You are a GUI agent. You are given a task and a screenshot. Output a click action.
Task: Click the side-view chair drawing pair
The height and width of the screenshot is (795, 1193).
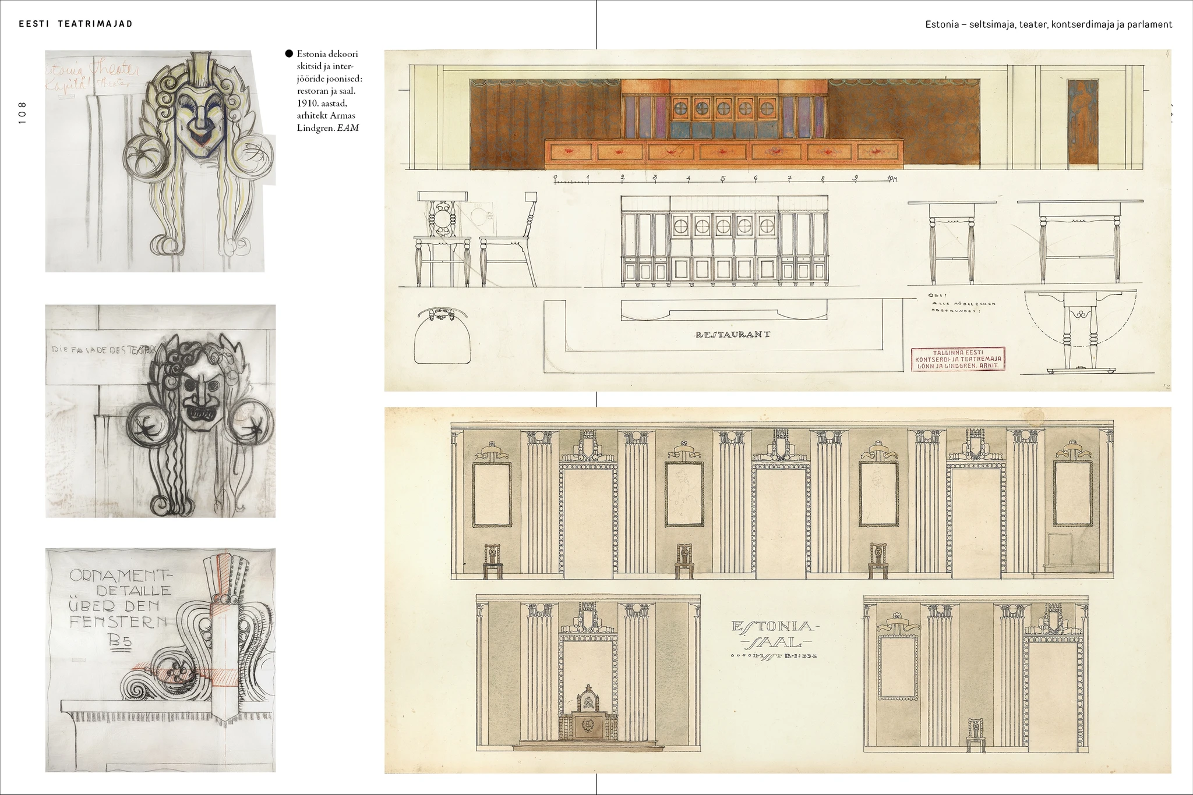coord(475,240)
